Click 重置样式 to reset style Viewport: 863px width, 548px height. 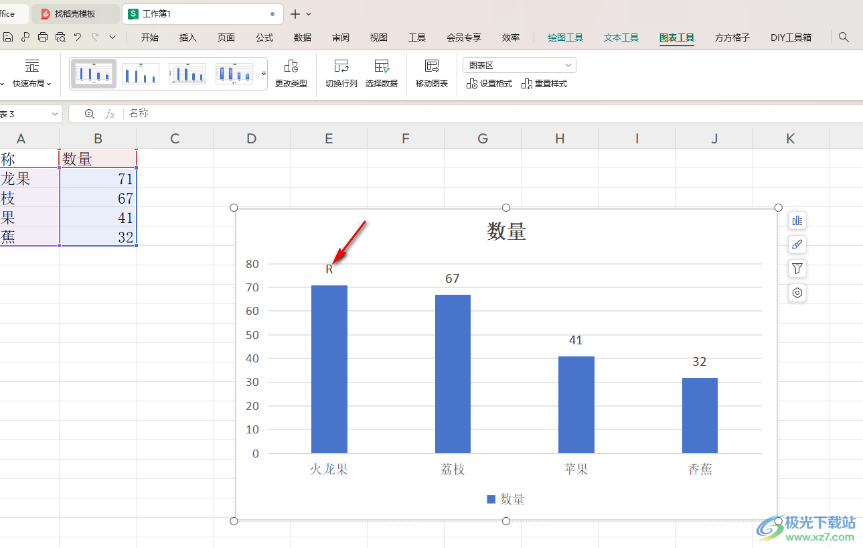(544, 84)
